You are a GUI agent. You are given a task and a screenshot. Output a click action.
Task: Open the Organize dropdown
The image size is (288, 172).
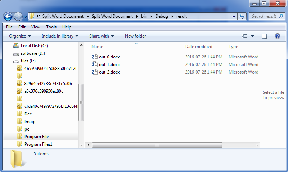20,36
